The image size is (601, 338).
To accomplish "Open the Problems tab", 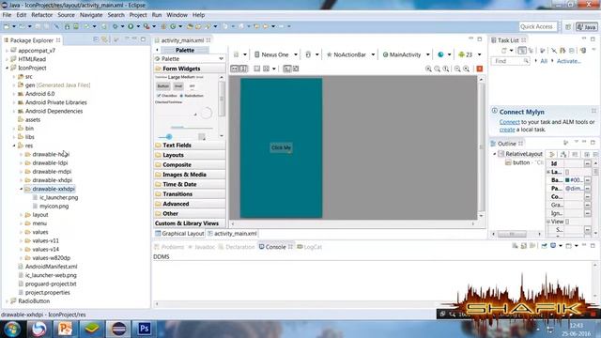I will (169, 247).
